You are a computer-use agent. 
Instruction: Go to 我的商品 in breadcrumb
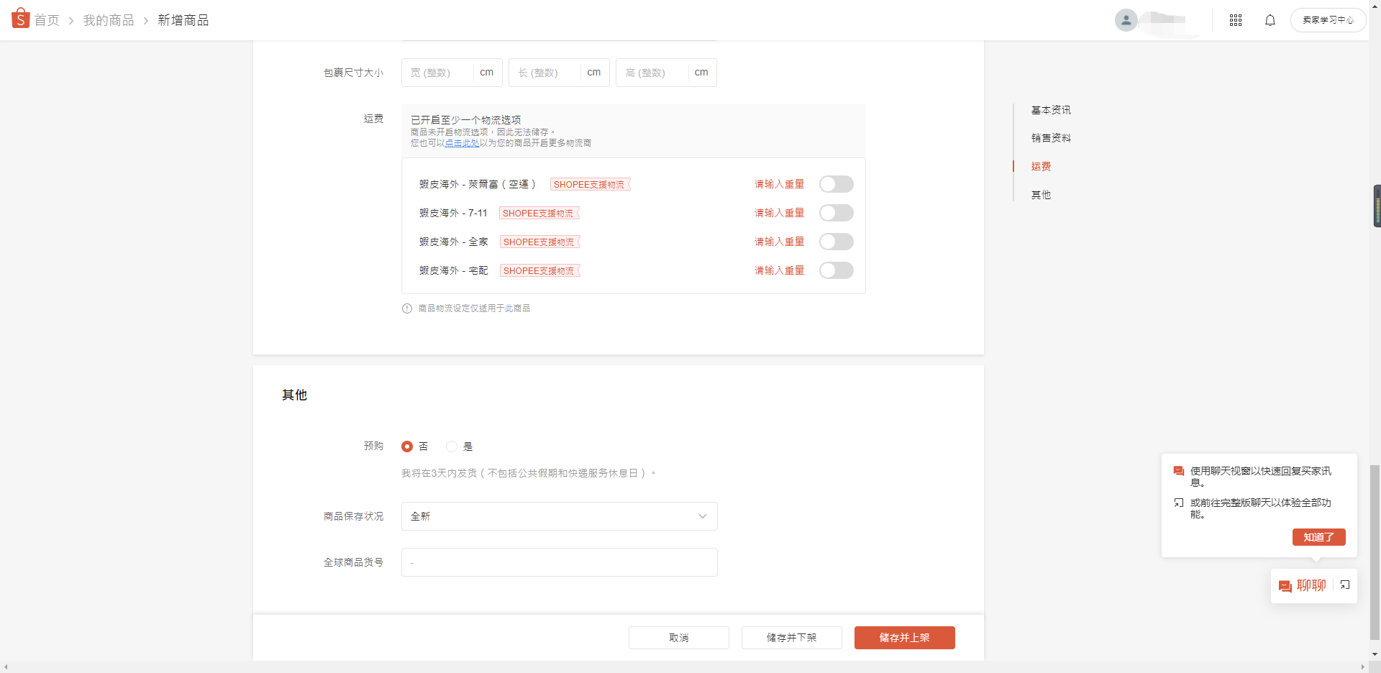[x=109, y=20]
